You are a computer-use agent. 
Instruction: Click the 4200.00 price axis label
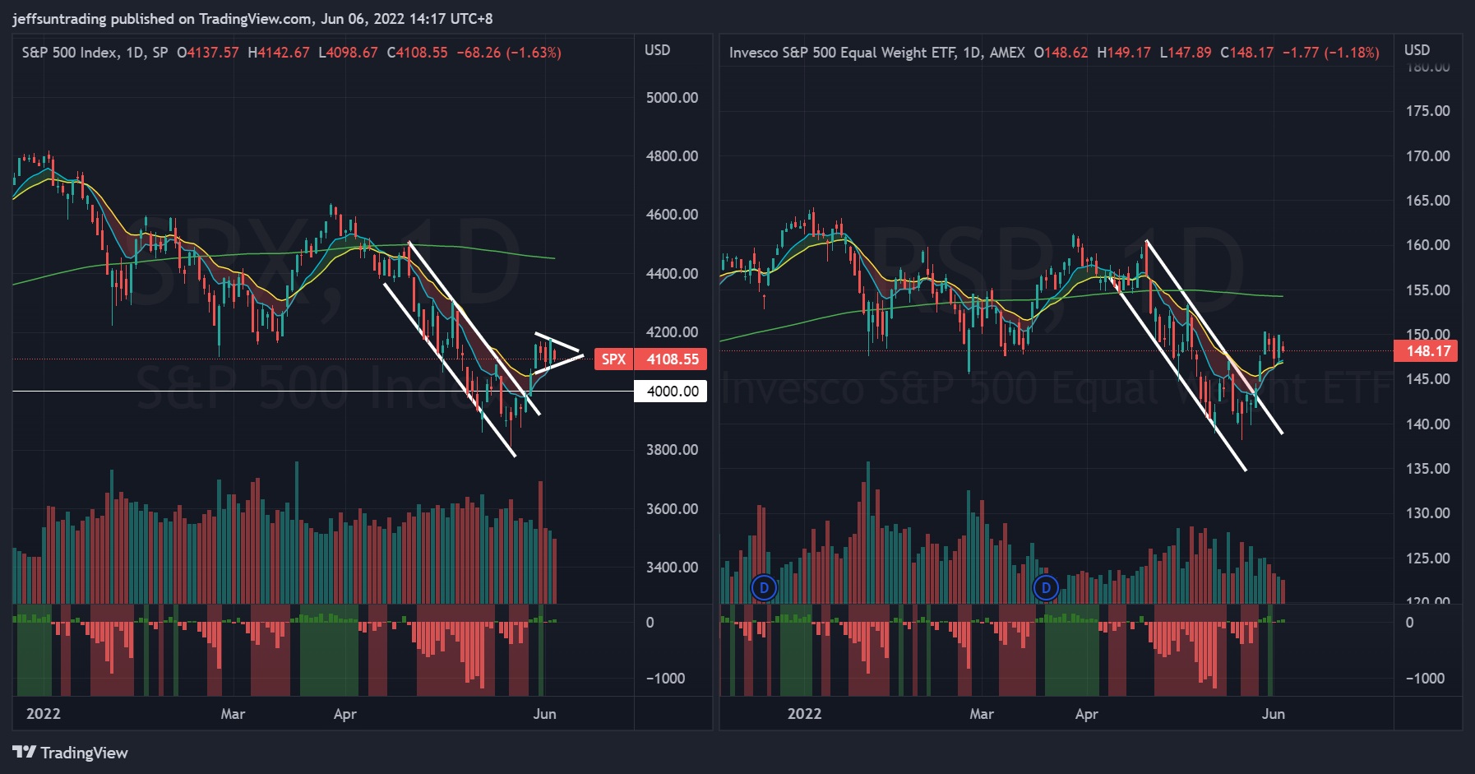tap(672, 332)
